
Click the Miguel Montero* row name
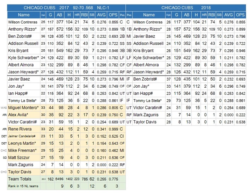23,107
